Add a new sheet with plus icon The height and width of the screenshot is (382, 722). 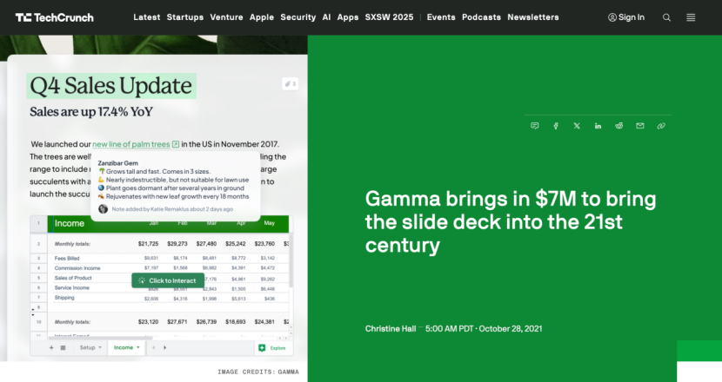click(51, 347)
